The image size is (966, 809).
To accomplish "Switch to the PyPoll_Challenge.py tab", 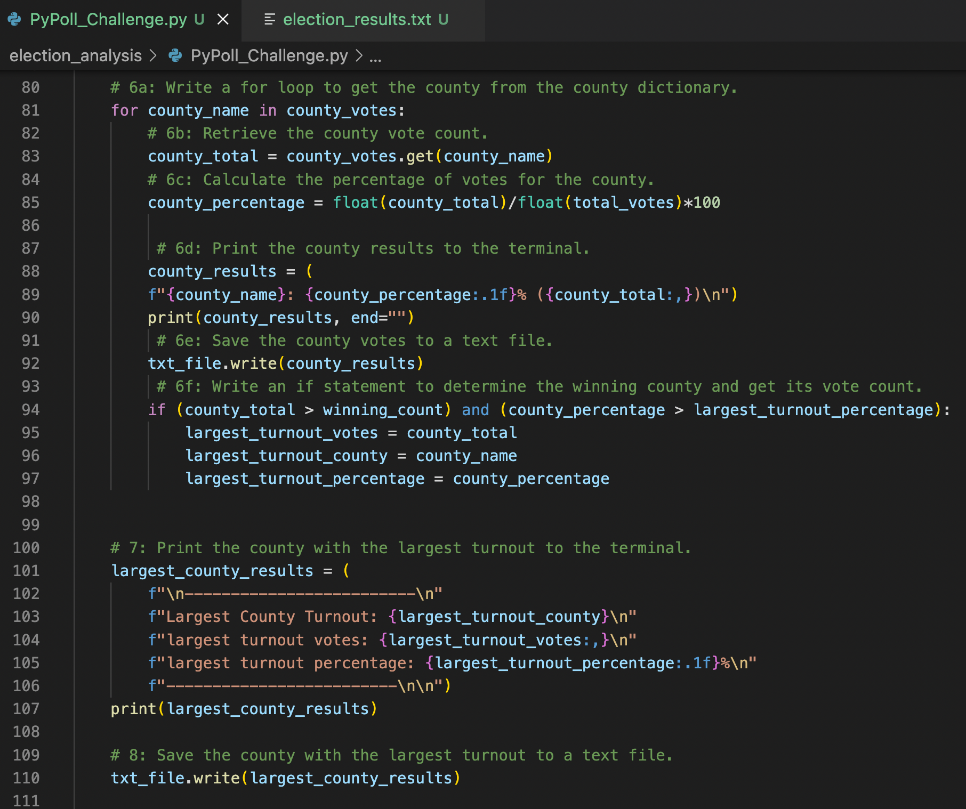I will (x=108, y=20).
